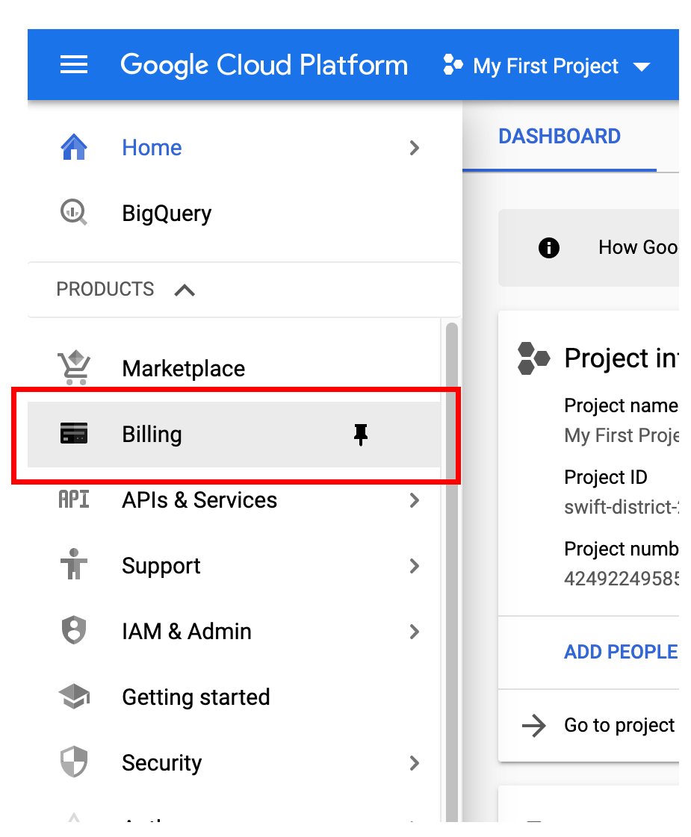
Task: Click the Project name label
Action: pos(621,405)
